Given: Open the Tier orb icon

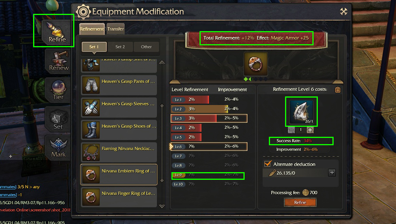Looking at the screenshot, I should 58,90.
